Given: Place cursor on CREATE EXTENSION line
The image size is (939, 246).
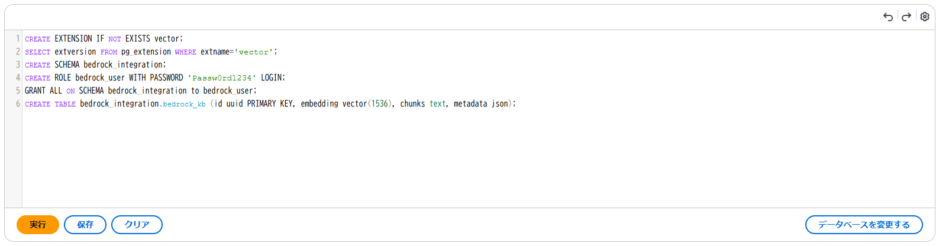Looking at the screenshot, I should tap(104, 38).
